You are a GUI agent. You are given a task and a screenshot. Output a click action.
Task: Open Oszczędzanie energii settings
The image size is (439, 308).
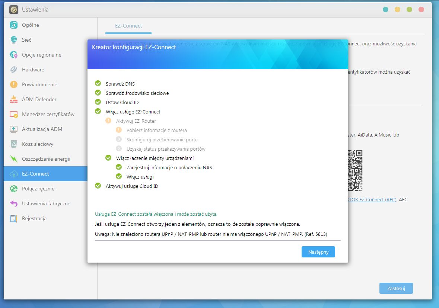[x=45, y=158]
